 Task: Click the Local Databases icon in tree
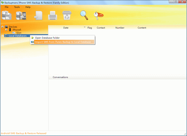(7, 36)
